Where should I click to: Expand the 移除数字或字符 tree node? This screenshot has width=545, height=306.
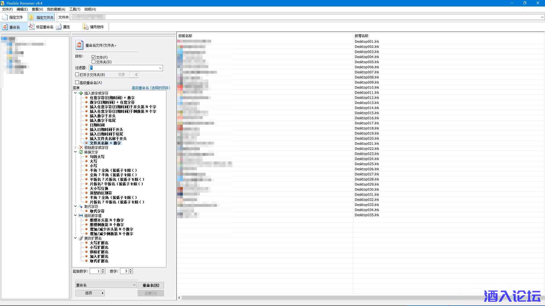click(x=75, y=148)
